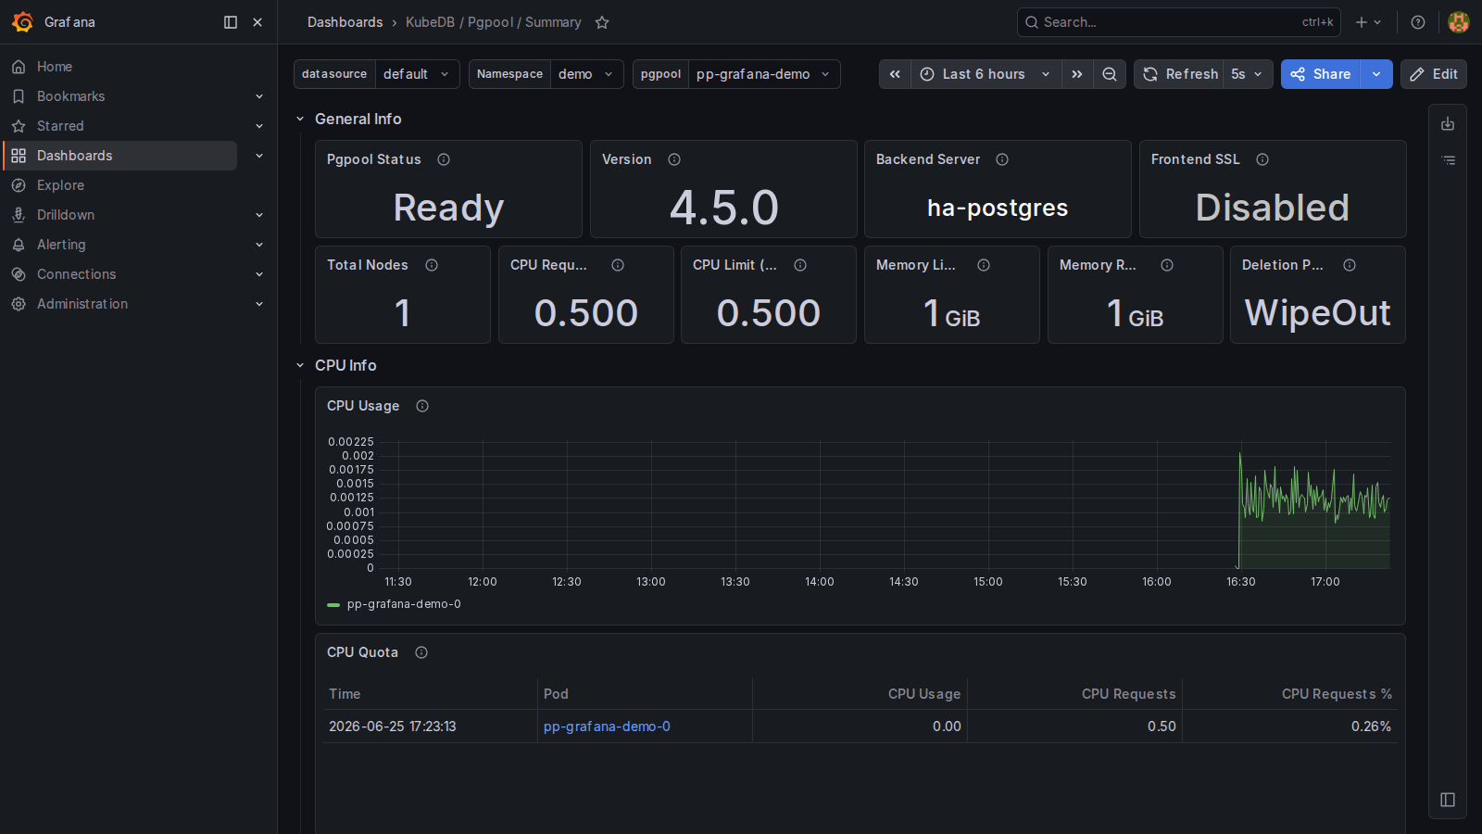1482x834 pixels.
Task: Shift time range backward
Action: tap(895, 74)
